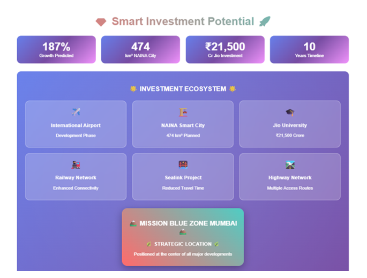The width and height of the screenshot is (367, 278).
Task: Click the graduation cap icon for Jio University
Action: [290, 112]
